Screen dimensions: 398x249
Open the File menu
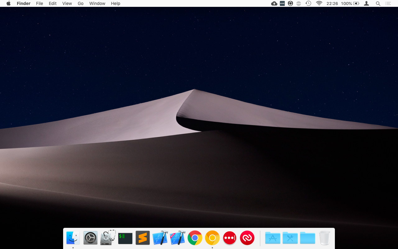click(x=39, y=3)
